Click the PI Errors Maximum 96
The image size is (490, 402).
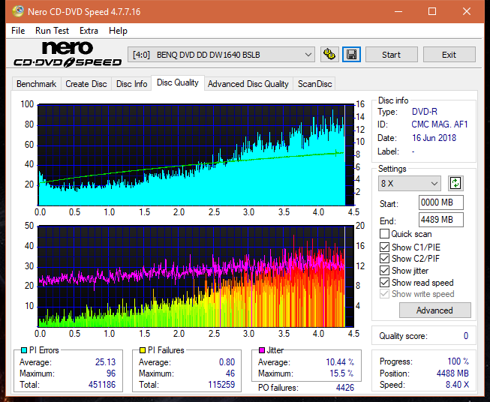point(111,373)
